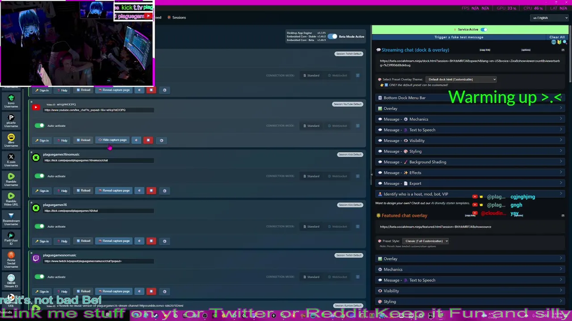The image size is (572, 321).
Task: Click the dock.html session URL box
Action: [x=470, y=63]
